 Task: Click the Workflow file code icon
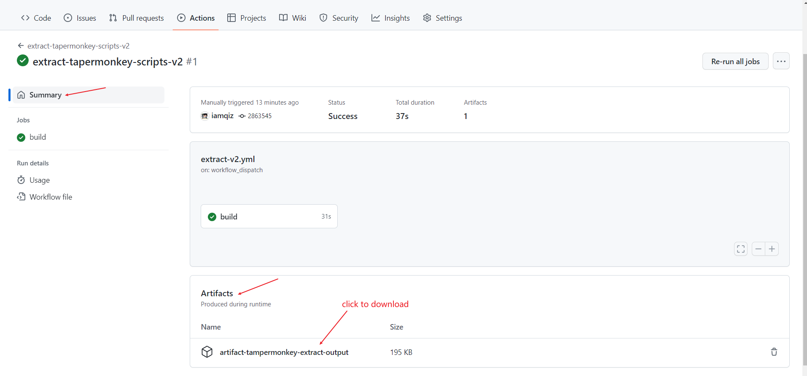coord(21,197)
